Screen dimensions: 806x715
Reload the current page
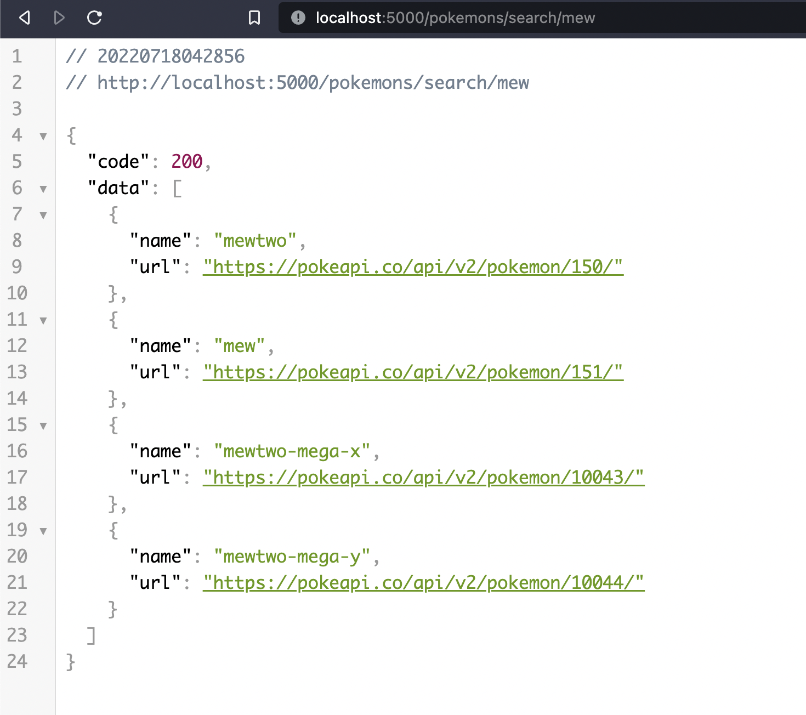point(94,18)
